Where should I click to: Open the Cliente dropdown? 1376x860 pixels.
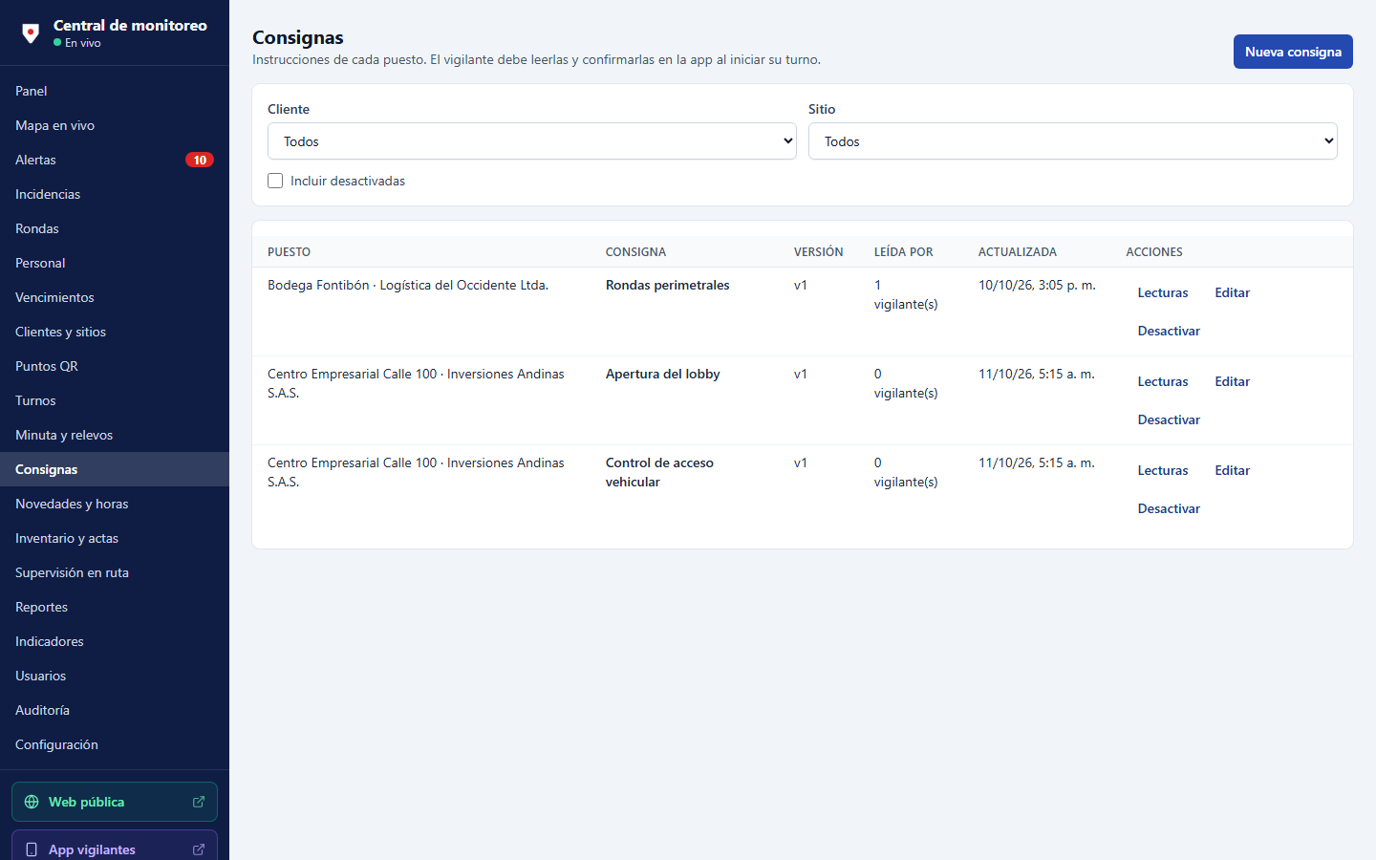(x=532, y=141)
